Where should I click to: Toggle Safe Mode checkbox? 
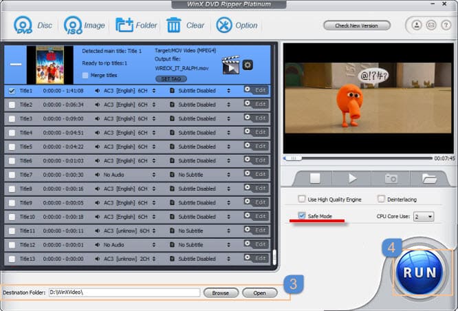click(x=302, y=216)
